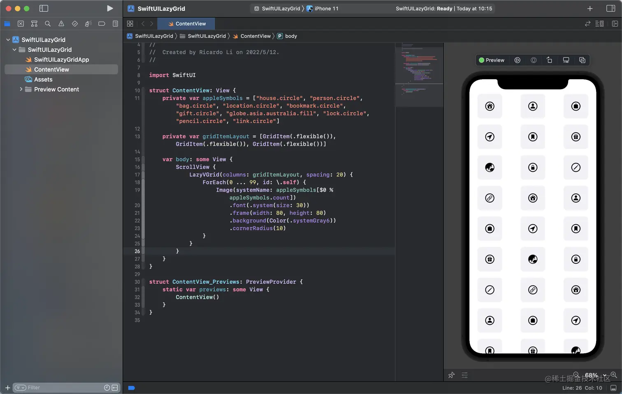Open the Debug navigator
Image resolution: width=622 pixels, height=394 pixels.
click(x=88, y=24)
